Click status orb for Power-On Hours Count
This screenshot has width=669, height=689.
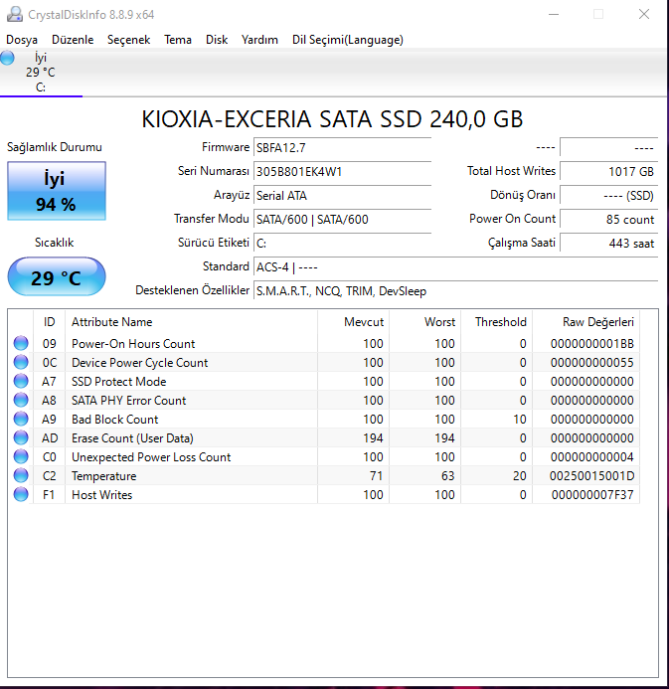click(21, 343)
